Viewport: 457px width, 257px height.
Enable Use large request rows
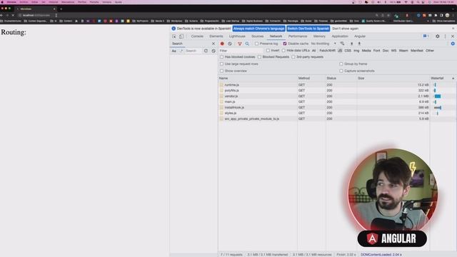(x=222, y=64)
